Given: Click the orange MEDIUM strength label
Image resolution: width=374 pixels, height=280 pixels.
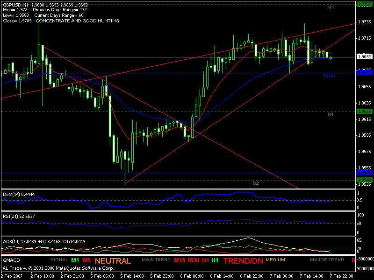Looking at the screenshot, I should click(x=275, y=260).
